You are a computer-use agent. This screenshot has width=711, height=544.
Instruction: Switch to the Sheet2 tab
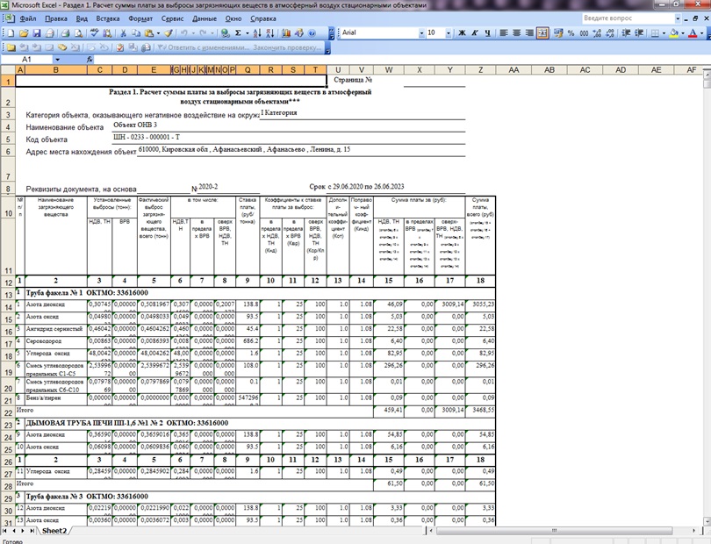pos(55,531)
